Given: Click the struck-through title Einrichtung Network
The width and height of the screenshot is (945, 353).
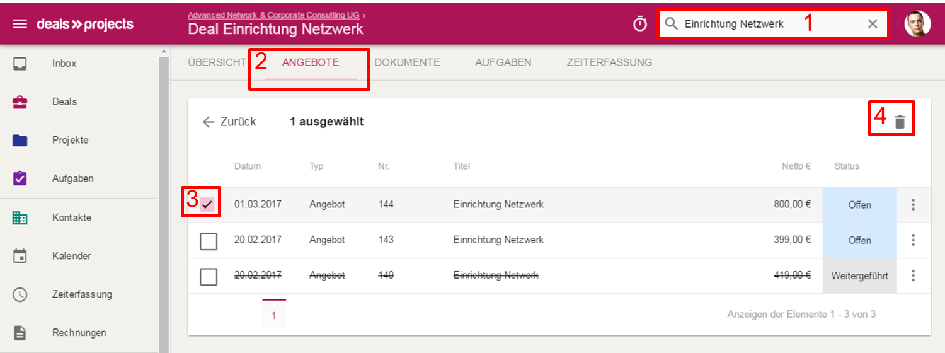Looking at the screenshot, I should tap(496, 275).
